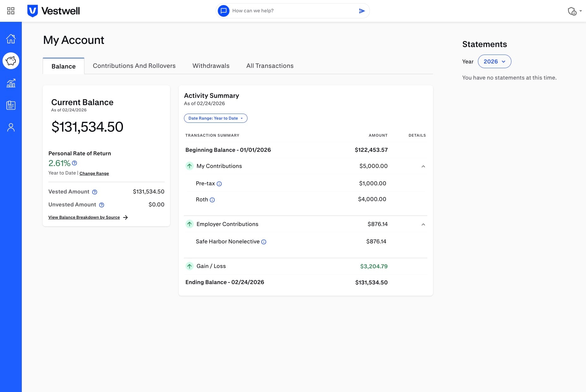
Task: Open the investments chart icon in sidebar
Action: tap(11, 83)
